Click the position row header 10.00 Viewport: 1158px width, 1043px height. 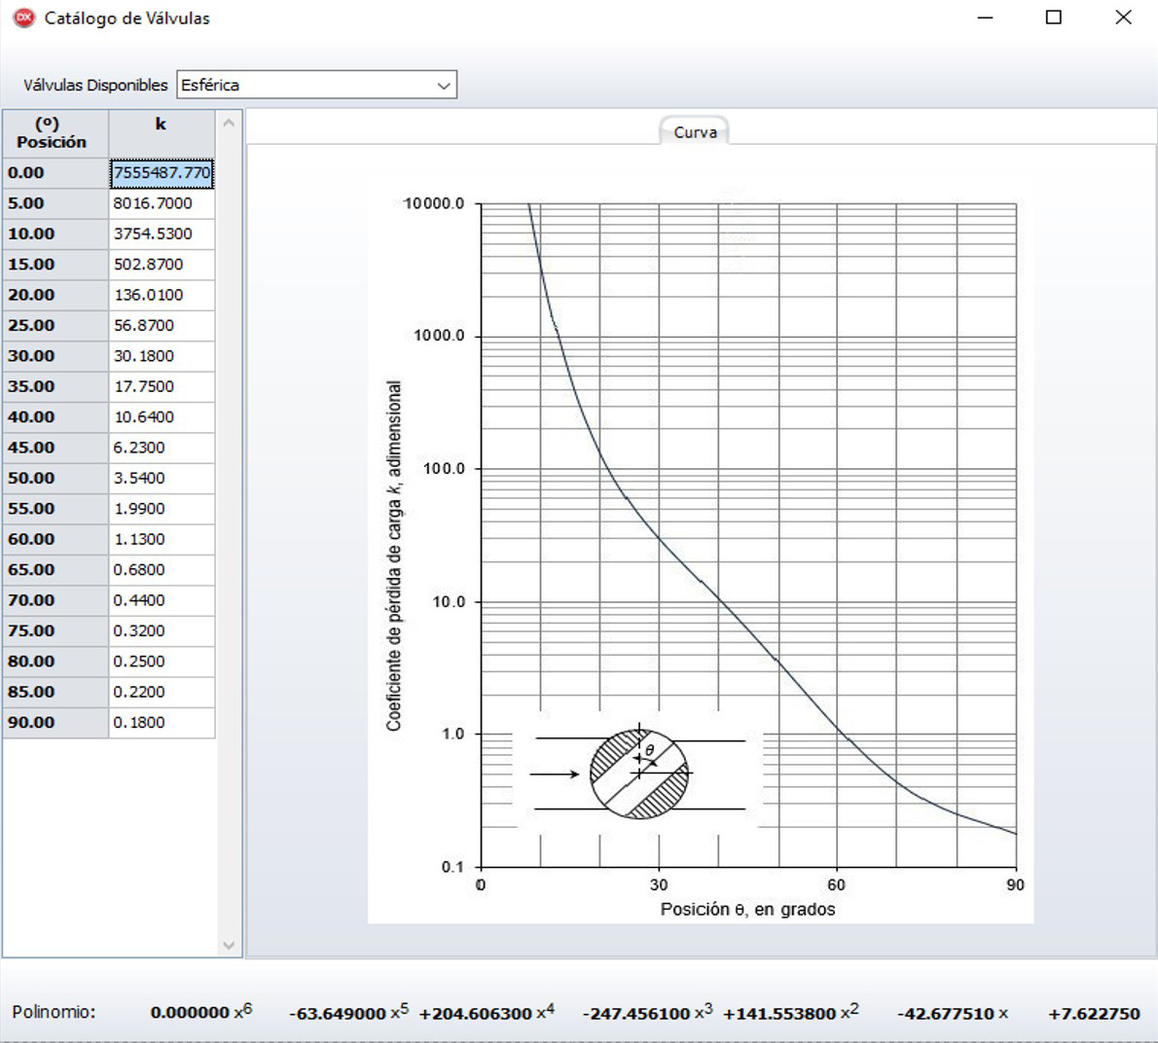click(x=55, y=234)
